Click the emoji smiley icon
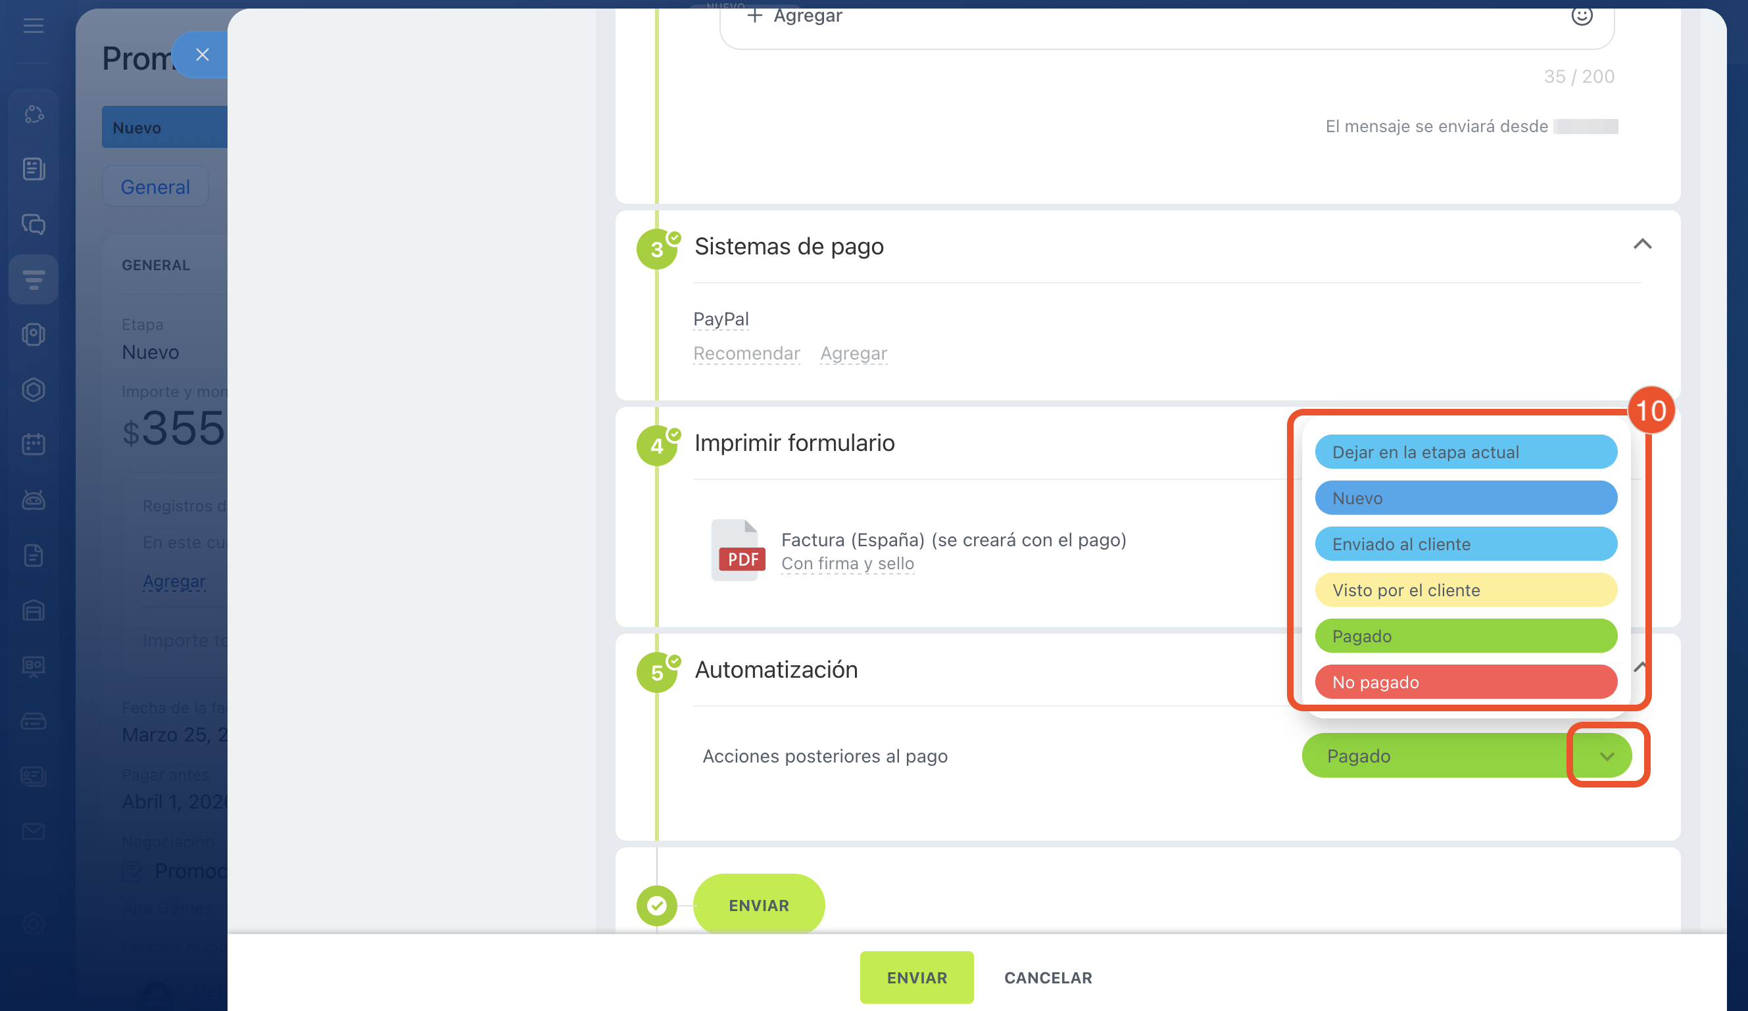 (1581, 15)
